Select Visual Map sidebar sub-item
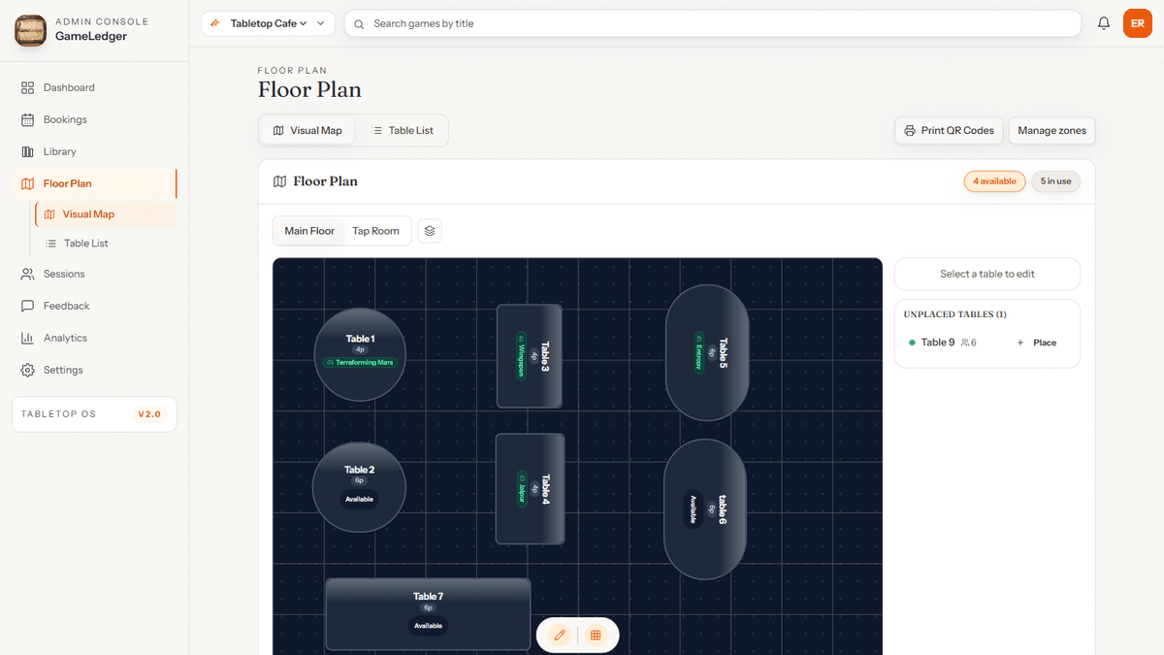Viewport: 1164px width, 655px height. click(x=105, y=214)
